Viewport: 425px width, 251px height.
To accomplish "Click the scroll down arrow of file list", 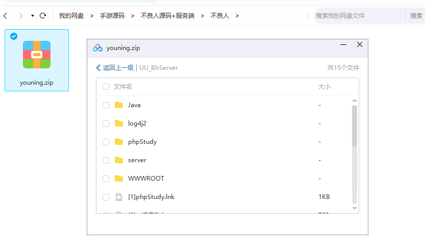I will click(354, 208).
